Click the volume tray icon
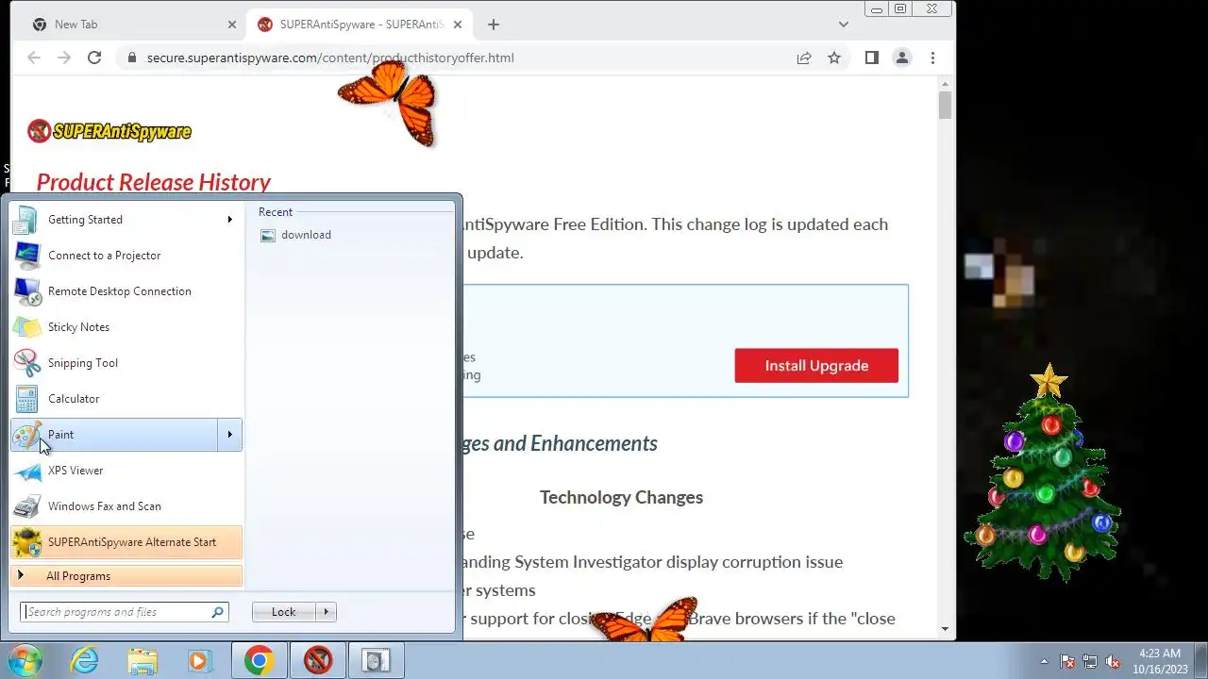This screenshot has height=679, width=1208. 1113,661
